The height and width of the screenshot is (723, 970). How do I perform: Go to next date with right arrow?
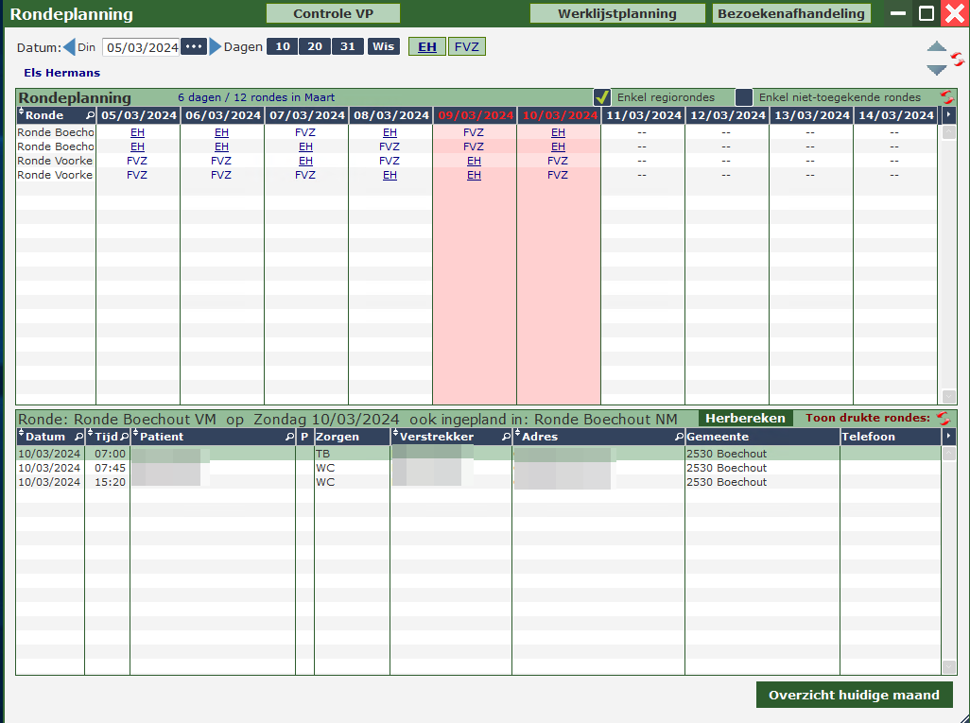[x=216, y=46]
